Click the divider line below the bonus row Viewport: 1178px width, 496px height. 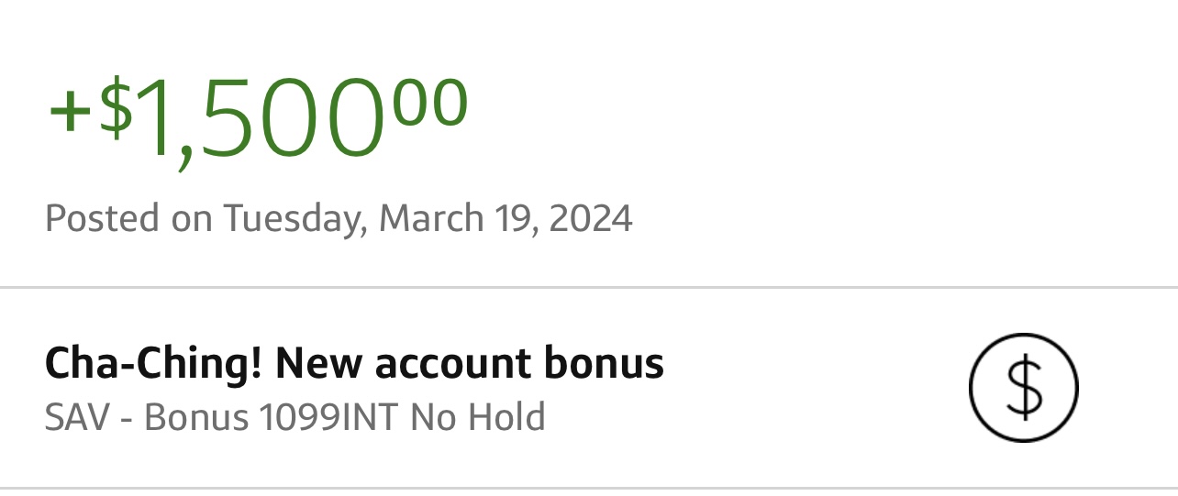point(589,489)
